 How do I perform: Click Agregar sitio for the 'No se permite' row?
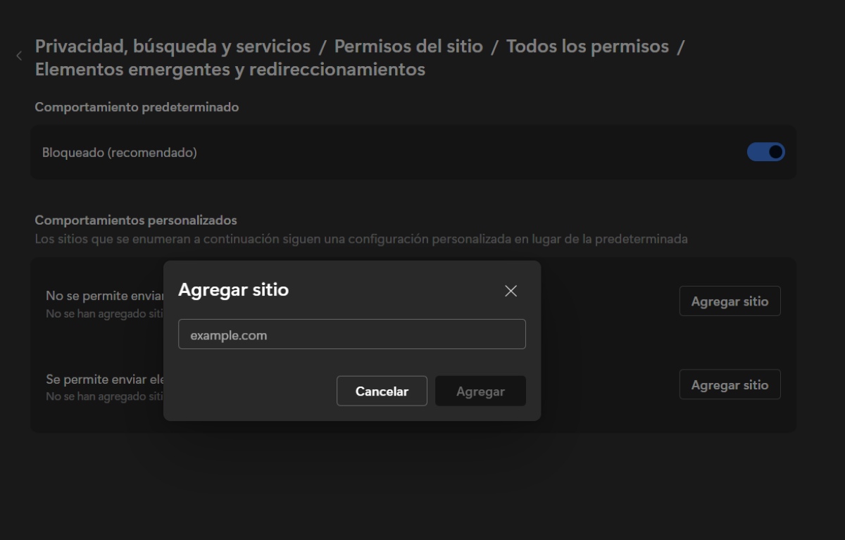(730, 301)
